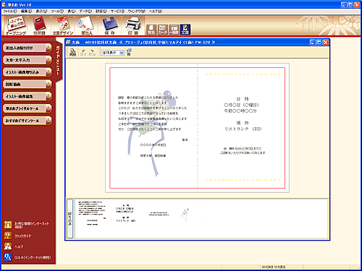The image size is (362, 271).
Task: Select the reply-request note text block
Action: (x=243, y=150)
